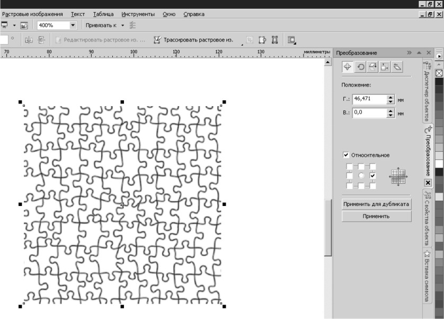The height and width of the screenshot is (319, 444).
Task: Select the Size icon in Преобразование docker
Action: pos(385,67)
